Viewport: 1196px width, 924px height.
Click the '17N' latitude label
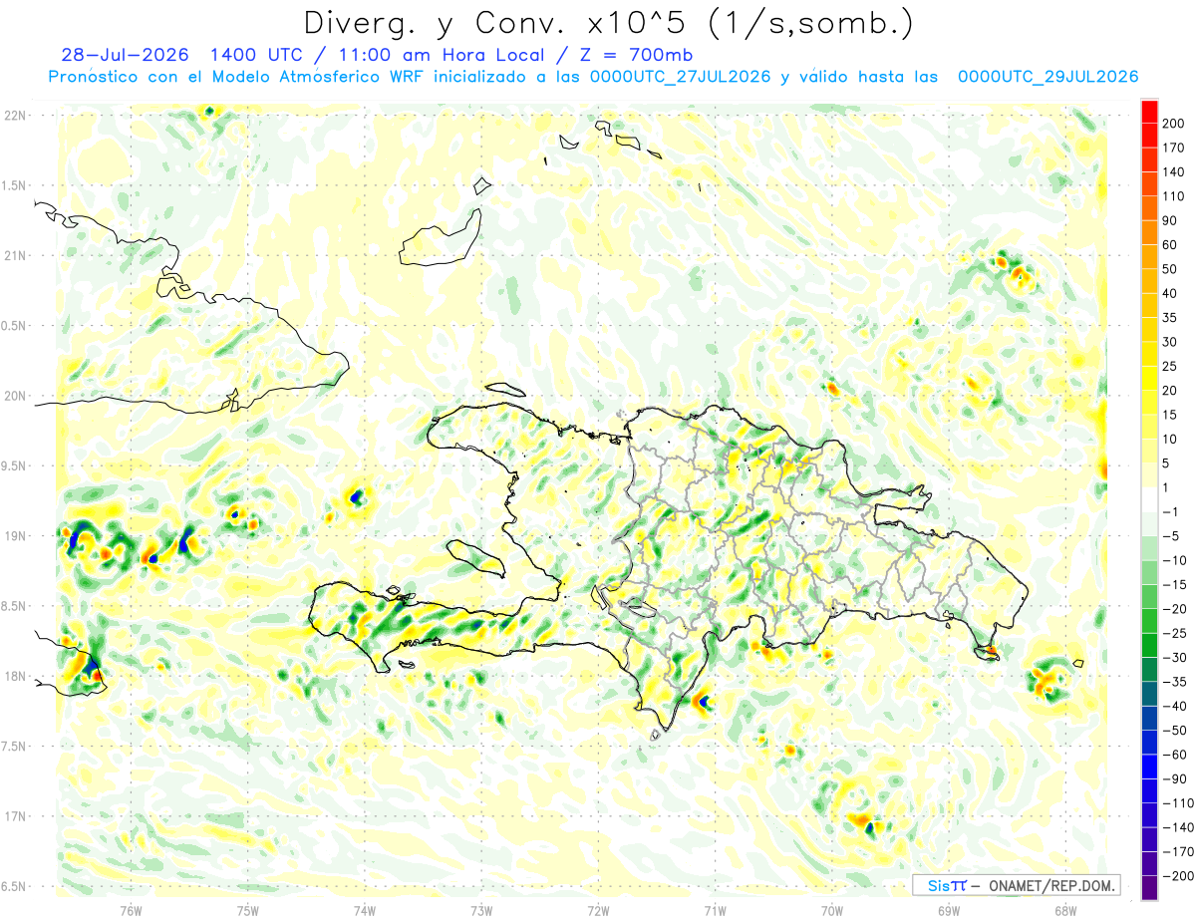14,816
